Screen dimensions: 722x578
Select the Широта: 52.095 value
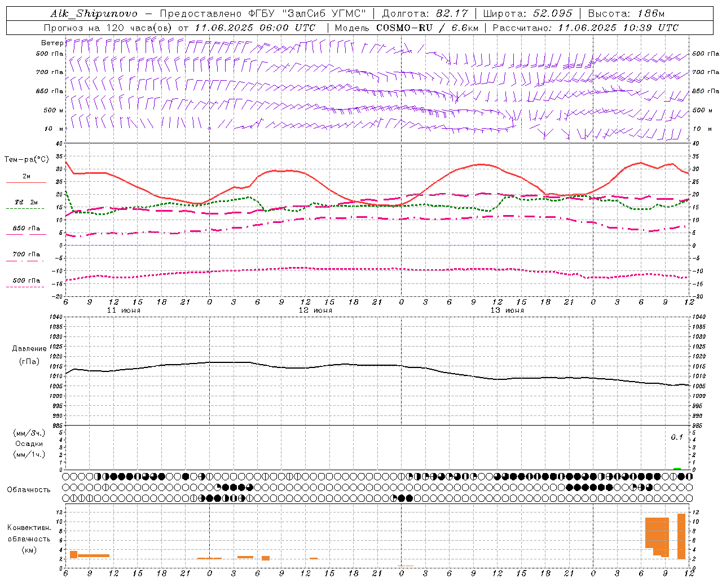[528, 14]
